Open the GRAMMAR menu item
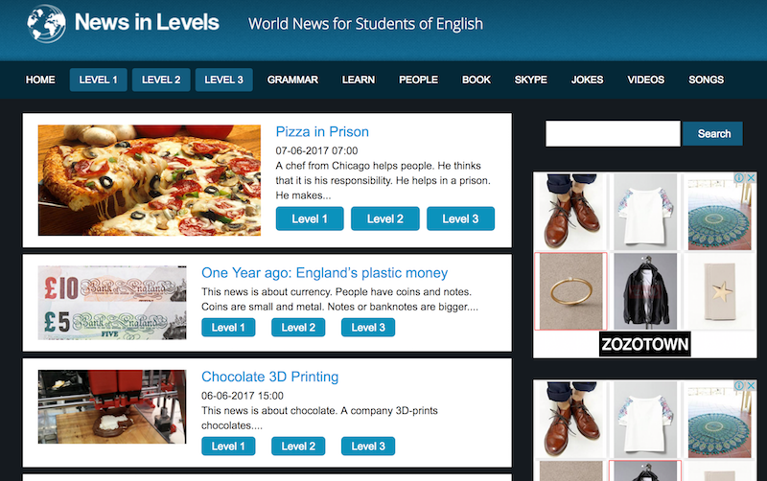 pyautogui.click(x=292, y=80)
